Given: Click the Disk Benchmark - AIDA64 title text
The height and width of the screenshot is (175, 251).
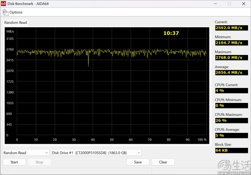Looking at the screenshot, I should 28,4.
